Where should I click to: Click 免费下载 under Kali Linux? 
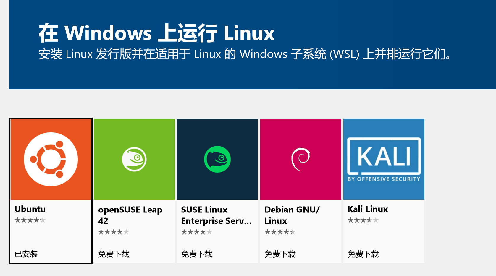pos(363,254)
